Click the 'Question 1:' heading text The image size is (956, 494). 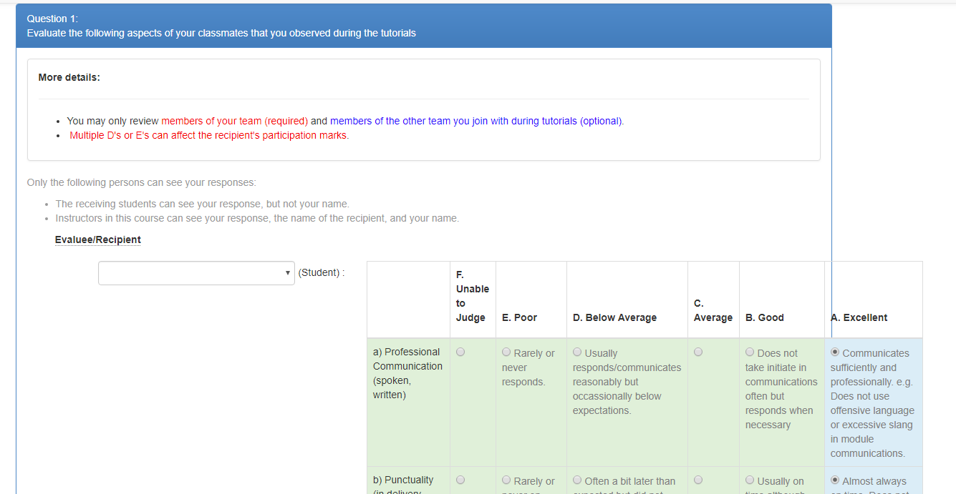click(x=52, y=19)
